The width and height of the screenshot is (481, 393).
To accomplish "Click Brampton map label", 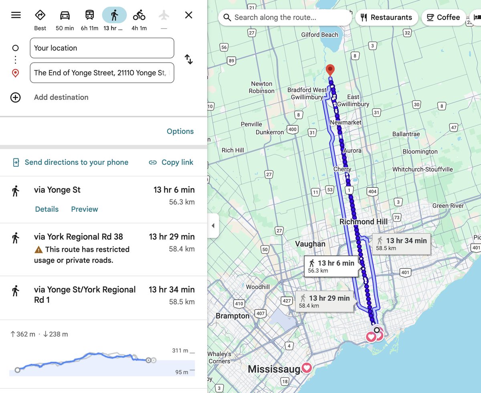I will click(232, 316).
